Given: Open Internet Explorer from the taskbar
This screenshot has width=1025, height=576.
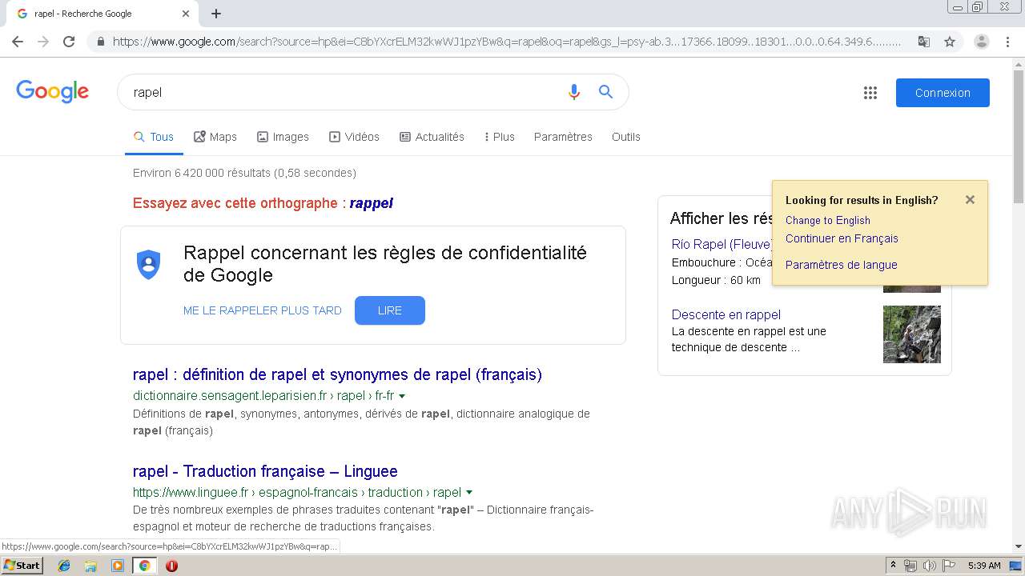Looking at the screenshot, I should pyautogui.click(x=64, y=566).
